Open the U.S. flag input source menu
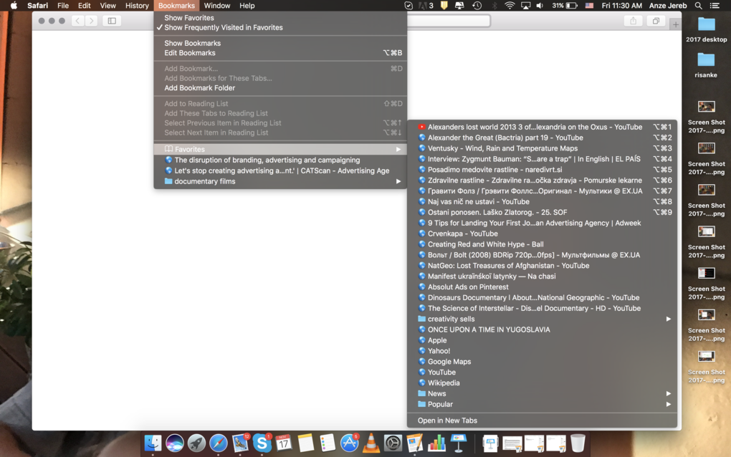Screen dimensions: 731x457 (x=589, y=6)
